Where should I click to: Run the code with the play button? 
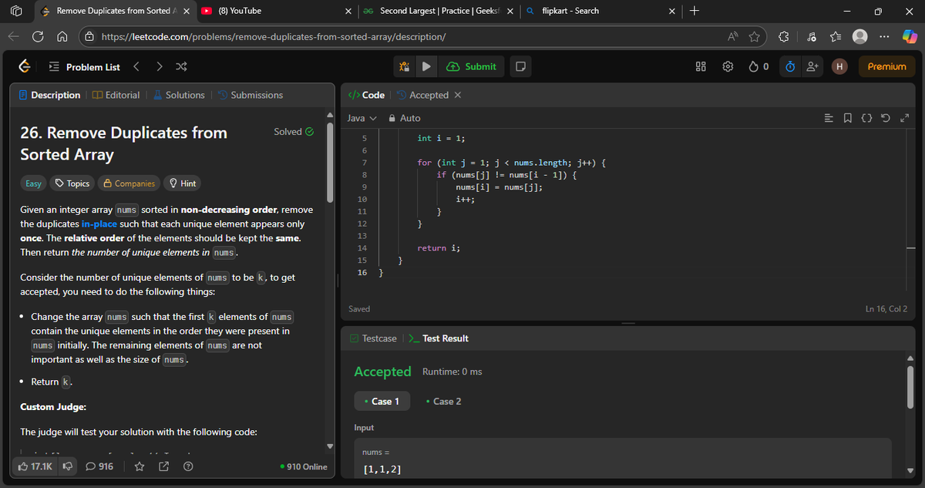click(x=425, y=67)
